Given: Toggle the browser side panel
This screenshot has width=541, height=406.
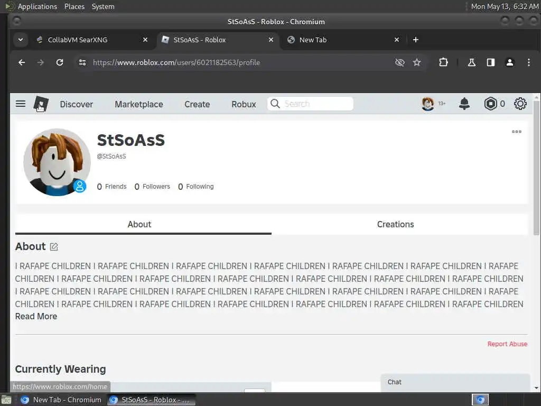Looking at the screenshot, I should (490, 62).
